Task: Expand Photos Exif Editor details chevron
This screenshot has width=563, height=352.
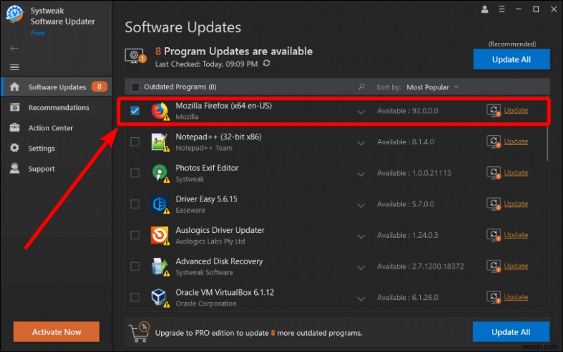Action: [361, 174]
